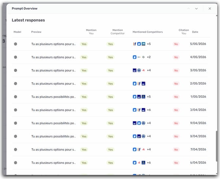Click the Mention Competitor 'Yes' badge in the 3/05/2026 row
The height and width of the screenshot is (179, 220).
pyautogui.click(x=110, y=70)
